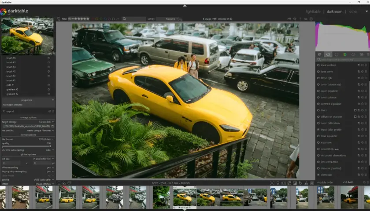Viewport: 370px width, 211px height.
Task: Toggle the tone curve module power button
Action: 318,72
